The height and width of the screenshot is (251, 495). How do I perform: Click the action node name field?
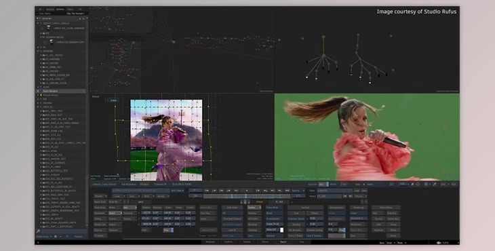click(334, 191)
